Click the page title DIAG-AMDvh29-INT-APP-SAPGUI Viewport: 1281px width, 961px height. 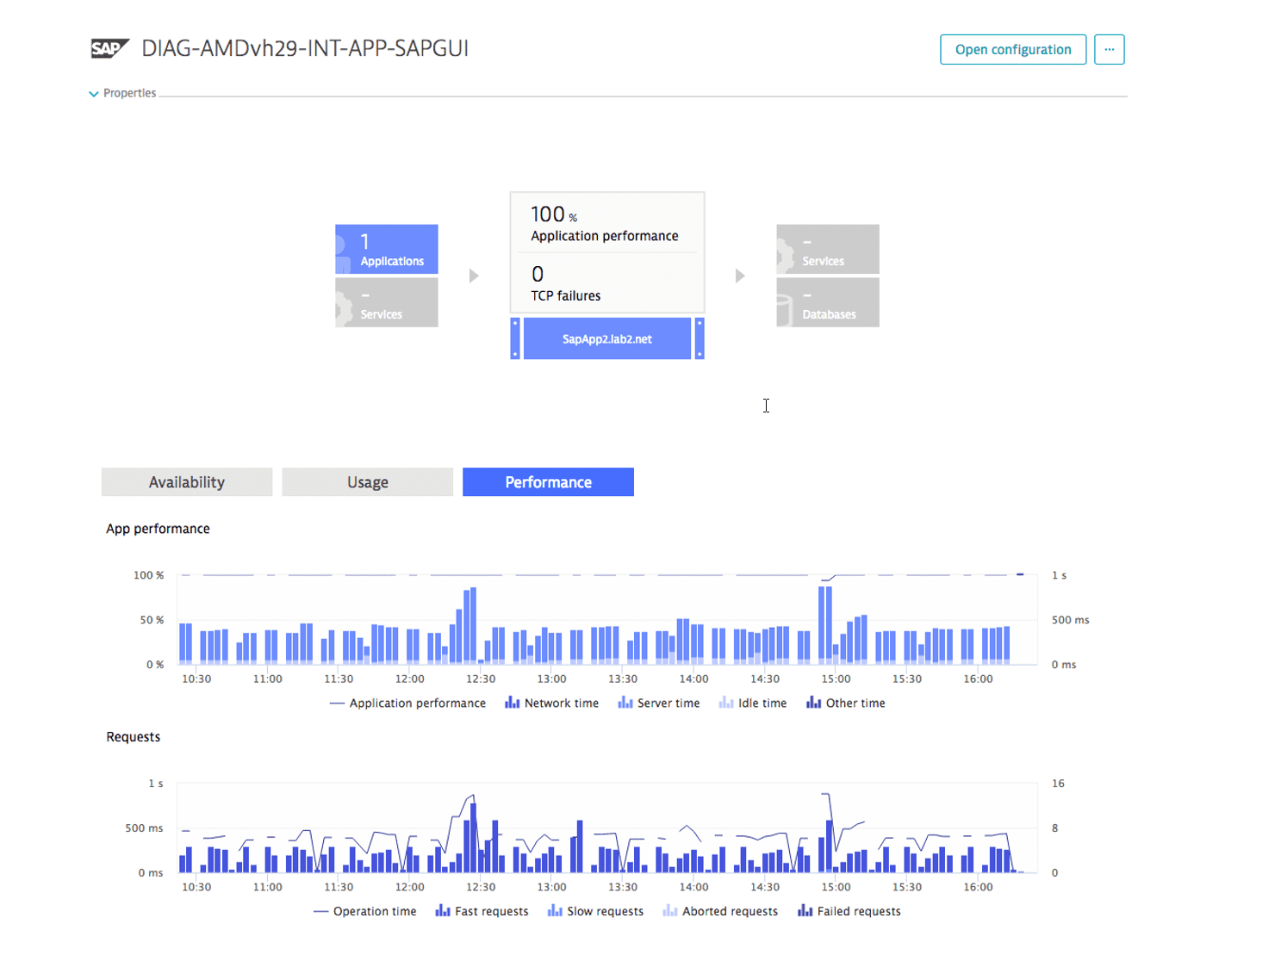pos(305,48)
